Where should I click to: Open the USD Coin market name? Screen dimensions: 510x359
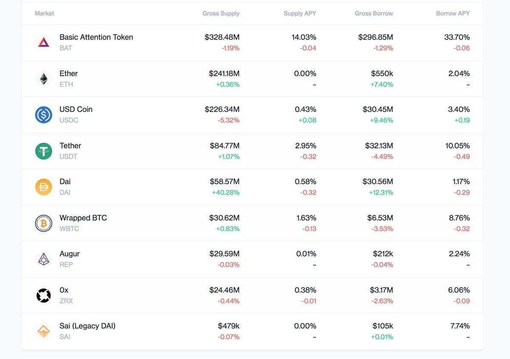76,110
